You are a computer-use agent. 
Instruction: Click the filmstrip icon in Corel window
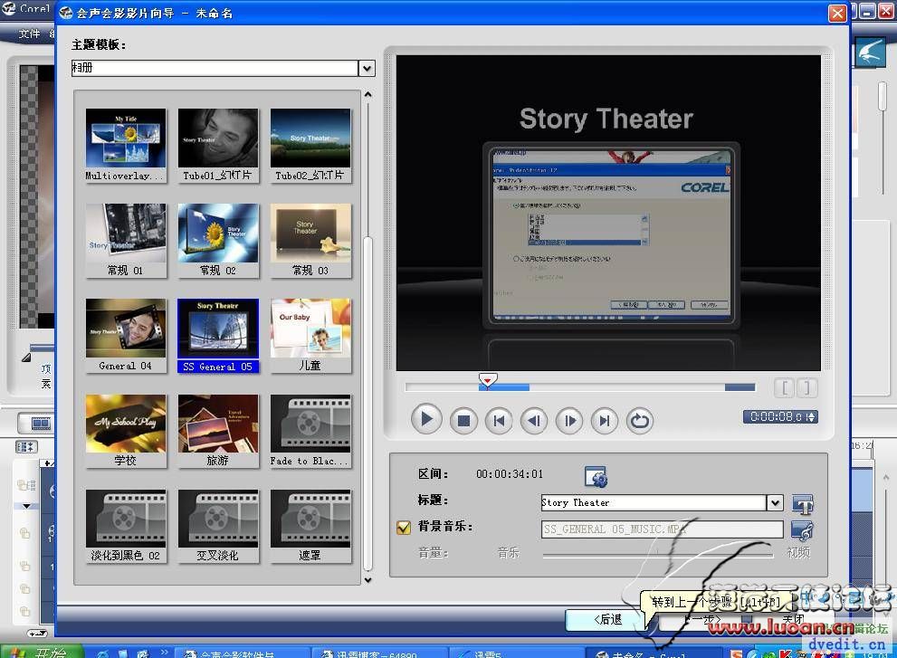click(40, 424)
